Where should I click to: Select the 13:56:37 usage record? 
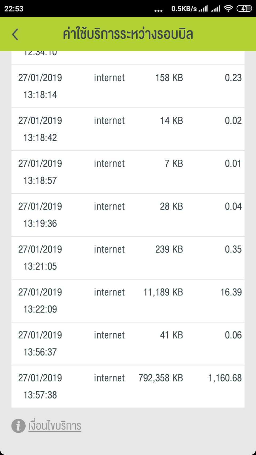pyautogui.click(x=128, y=344)
